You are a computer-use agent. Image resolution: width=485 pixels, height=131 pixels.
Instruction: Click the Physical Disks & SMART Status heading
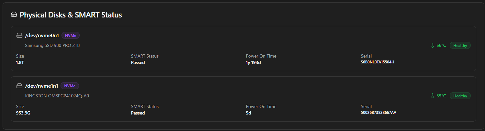(x=71, y=15)
